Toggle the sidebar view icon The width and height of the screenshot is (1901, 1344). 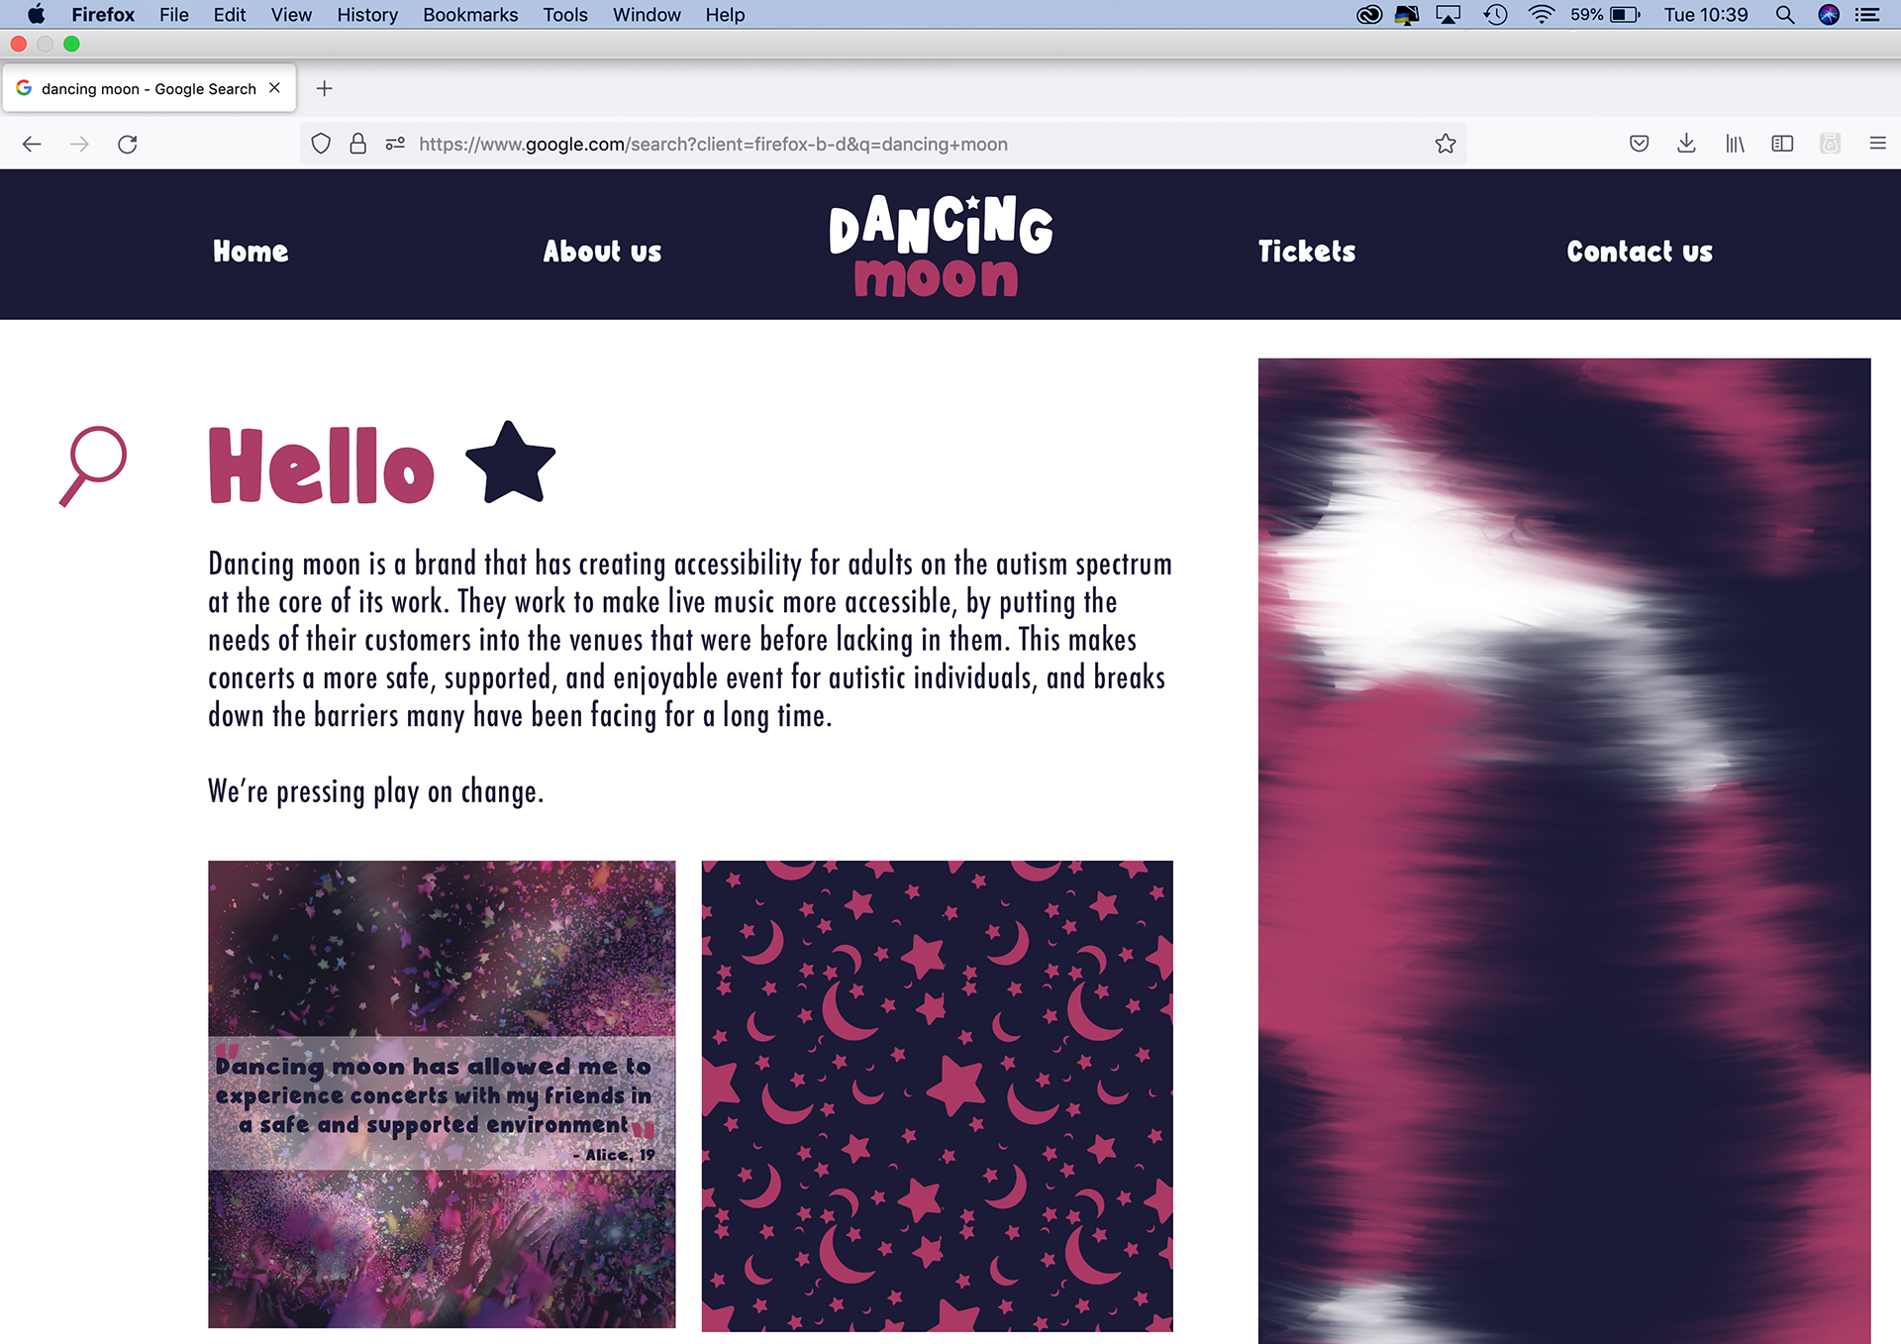point(1782,144)
